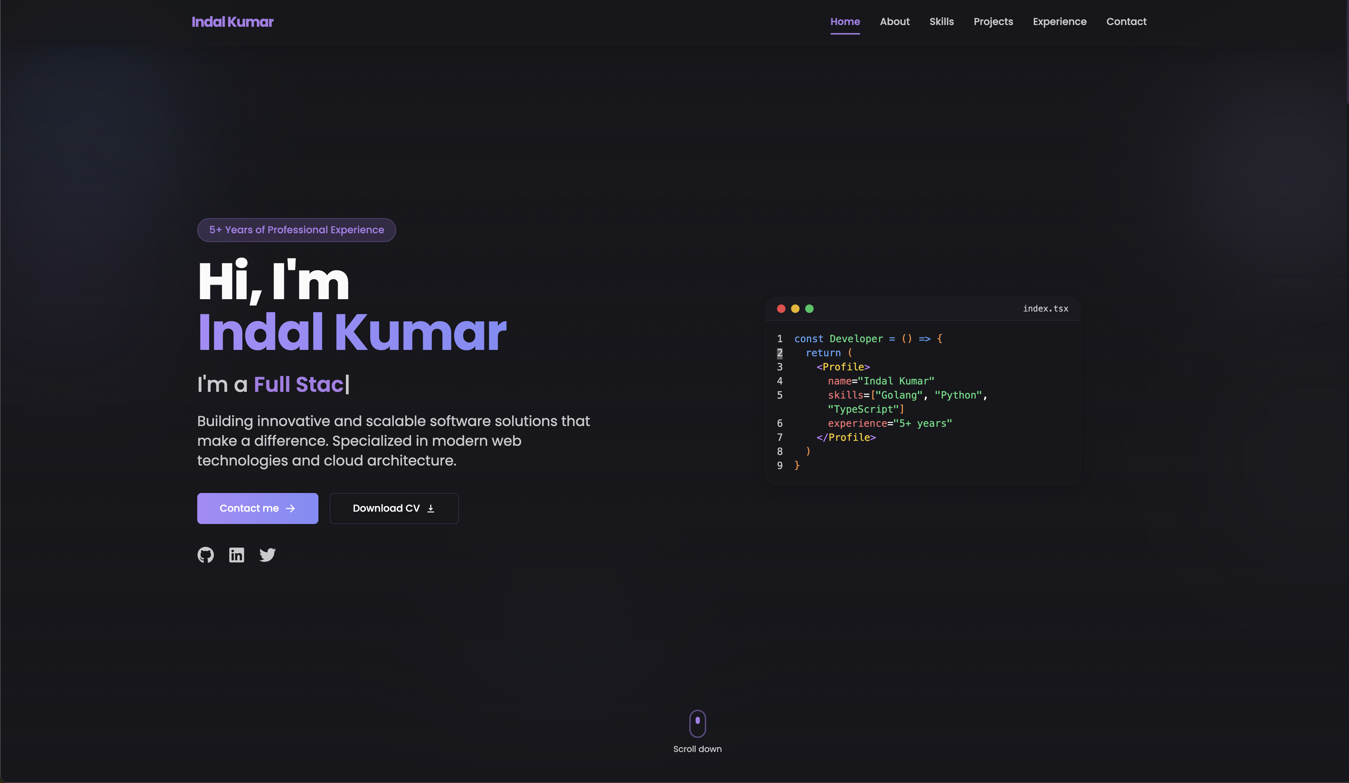The image size is (1349, 783).
Task: Go to the Home nav item
Action: 845,22
